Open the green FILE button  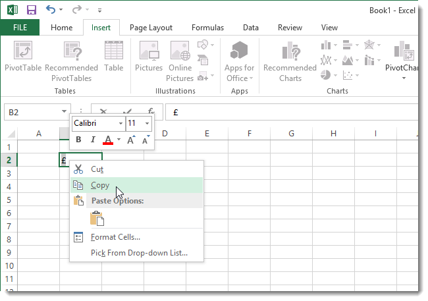(20, 28)
